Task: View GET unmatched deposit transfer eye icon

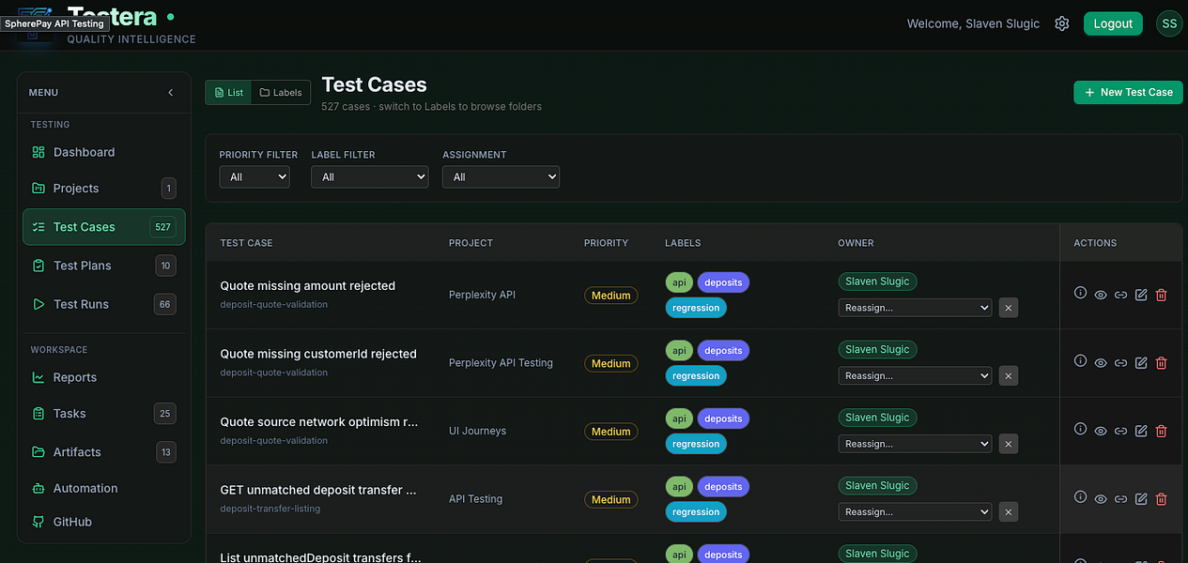Action: click(x=1101, y=499)
